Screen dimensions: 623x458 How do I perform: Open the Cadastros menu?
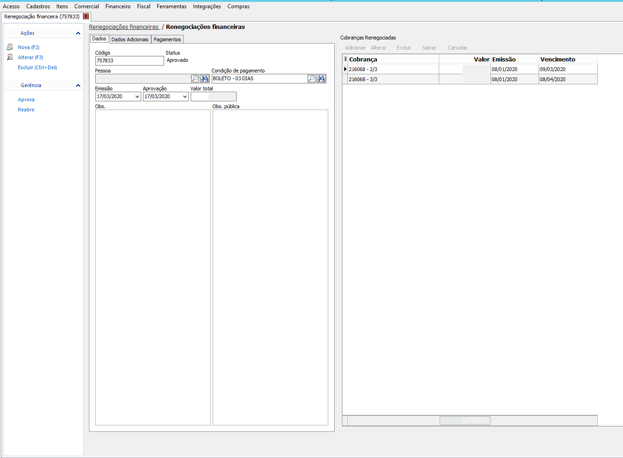[x=38, y=6]
